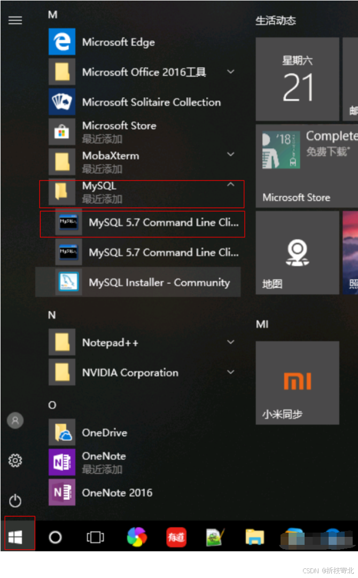Open Settings gear in Start sidebar

(x=15, y=460)
